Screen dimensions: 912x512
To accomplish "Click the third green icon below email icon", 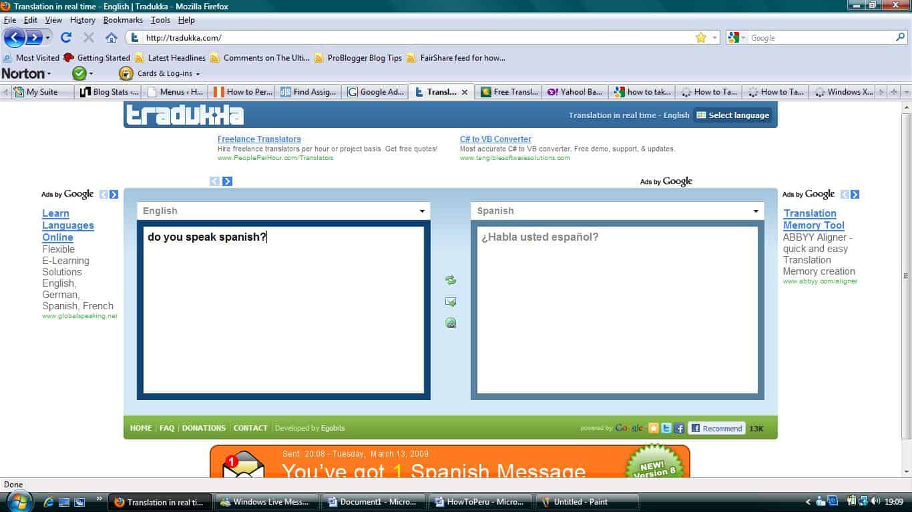I will coord(451,323).
